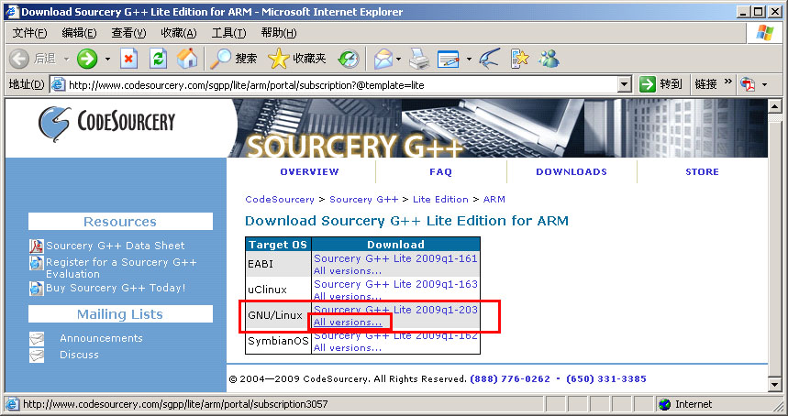Click the device-with-star toolbar icon

(x=519, y=59)
